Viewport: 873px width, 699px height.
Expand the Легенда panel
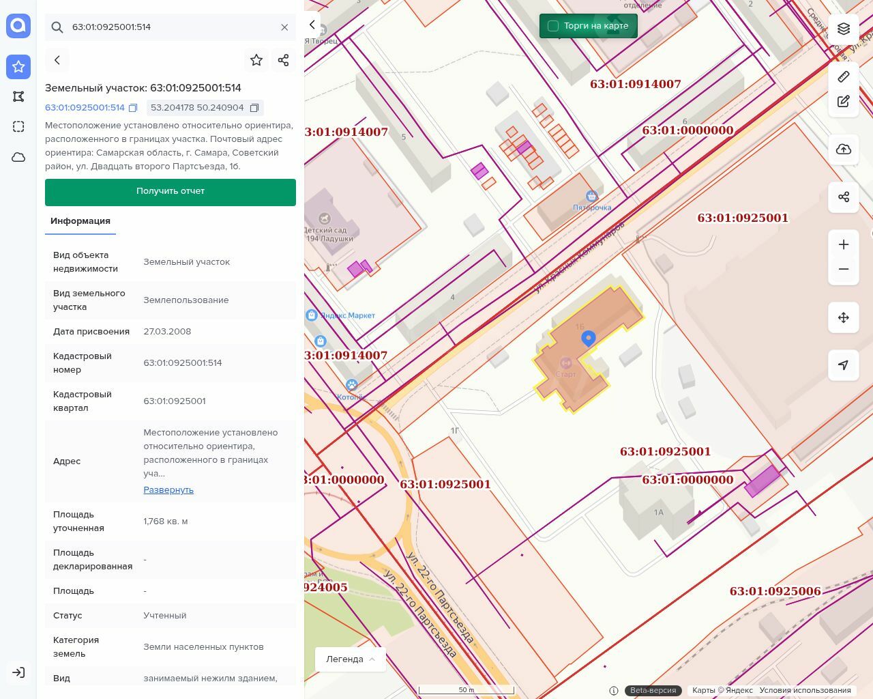click(350, 659)
